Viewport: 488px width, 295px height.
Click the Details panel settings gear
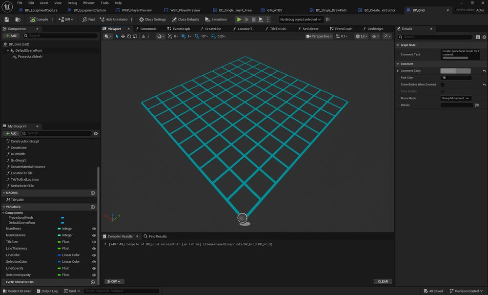[x=484, y=37]
